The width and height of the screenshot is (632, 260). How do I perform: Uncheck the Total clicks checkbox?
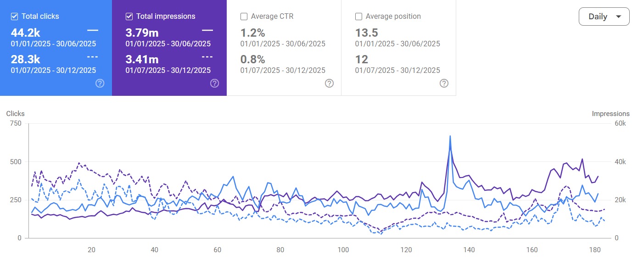point(15,17)
